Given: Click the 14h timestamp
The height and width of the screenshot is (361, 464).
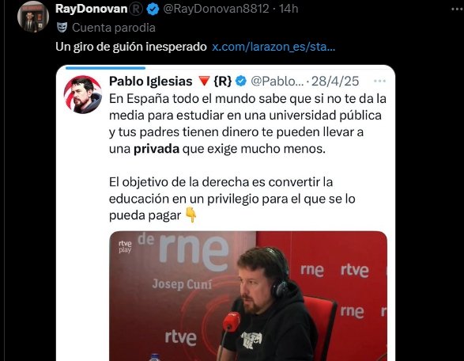Looking at the screenshot, I should tap(289, 9).
